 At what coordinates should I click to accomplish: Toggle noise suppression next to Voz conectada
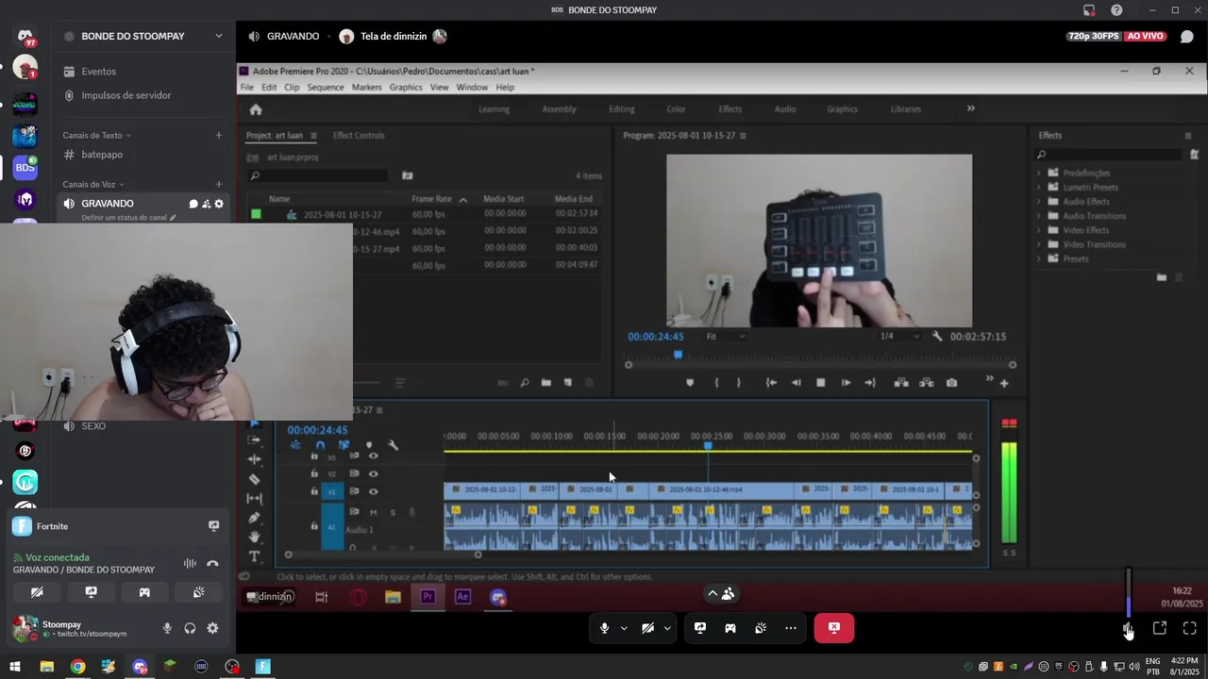pyautogui.click(x=190, y=563)
